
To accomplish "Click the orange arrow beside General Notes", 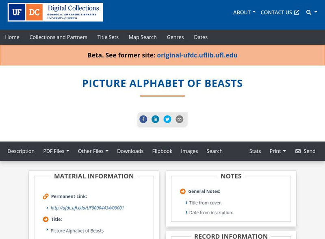I will (x=182, y=191).
